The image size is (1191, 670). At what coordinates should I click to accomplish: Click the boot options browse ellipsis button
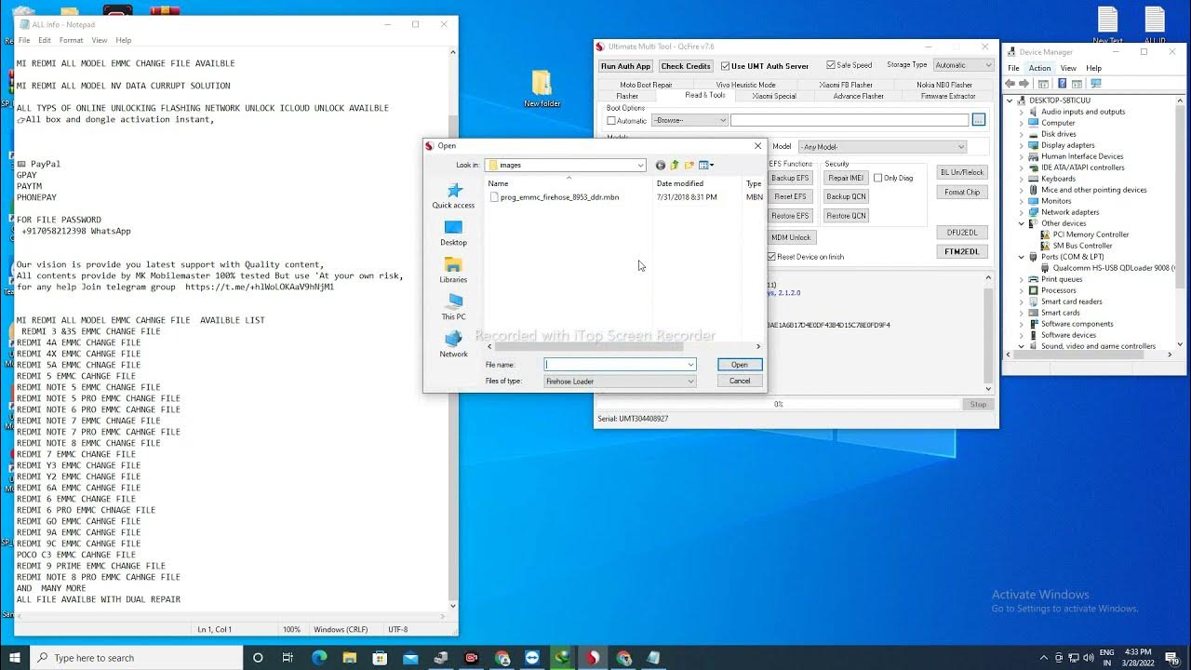point(978,120)
